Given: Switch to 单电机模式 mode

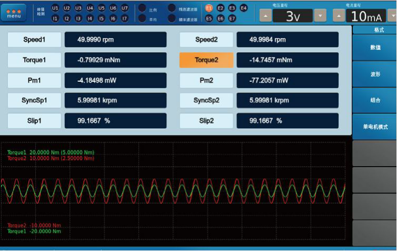Looking at the screenshot, I should (x=375, y=127).
